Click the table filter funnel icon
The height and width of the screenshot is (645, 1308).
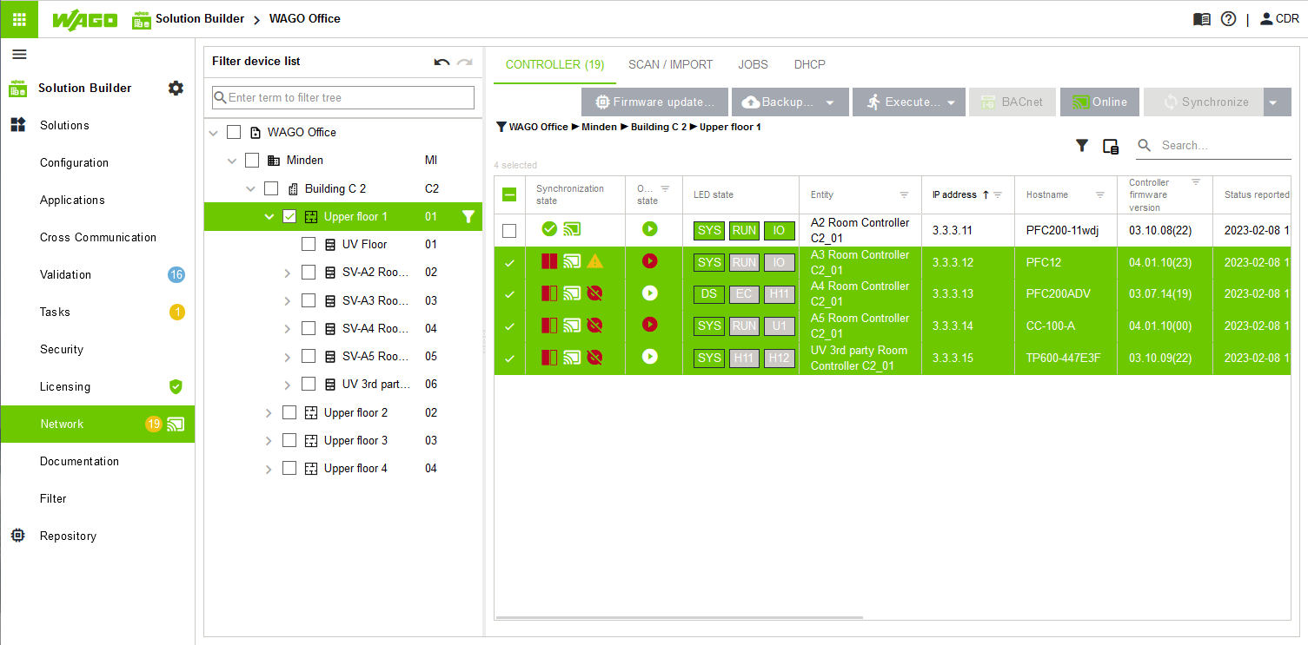(1082, 146)
